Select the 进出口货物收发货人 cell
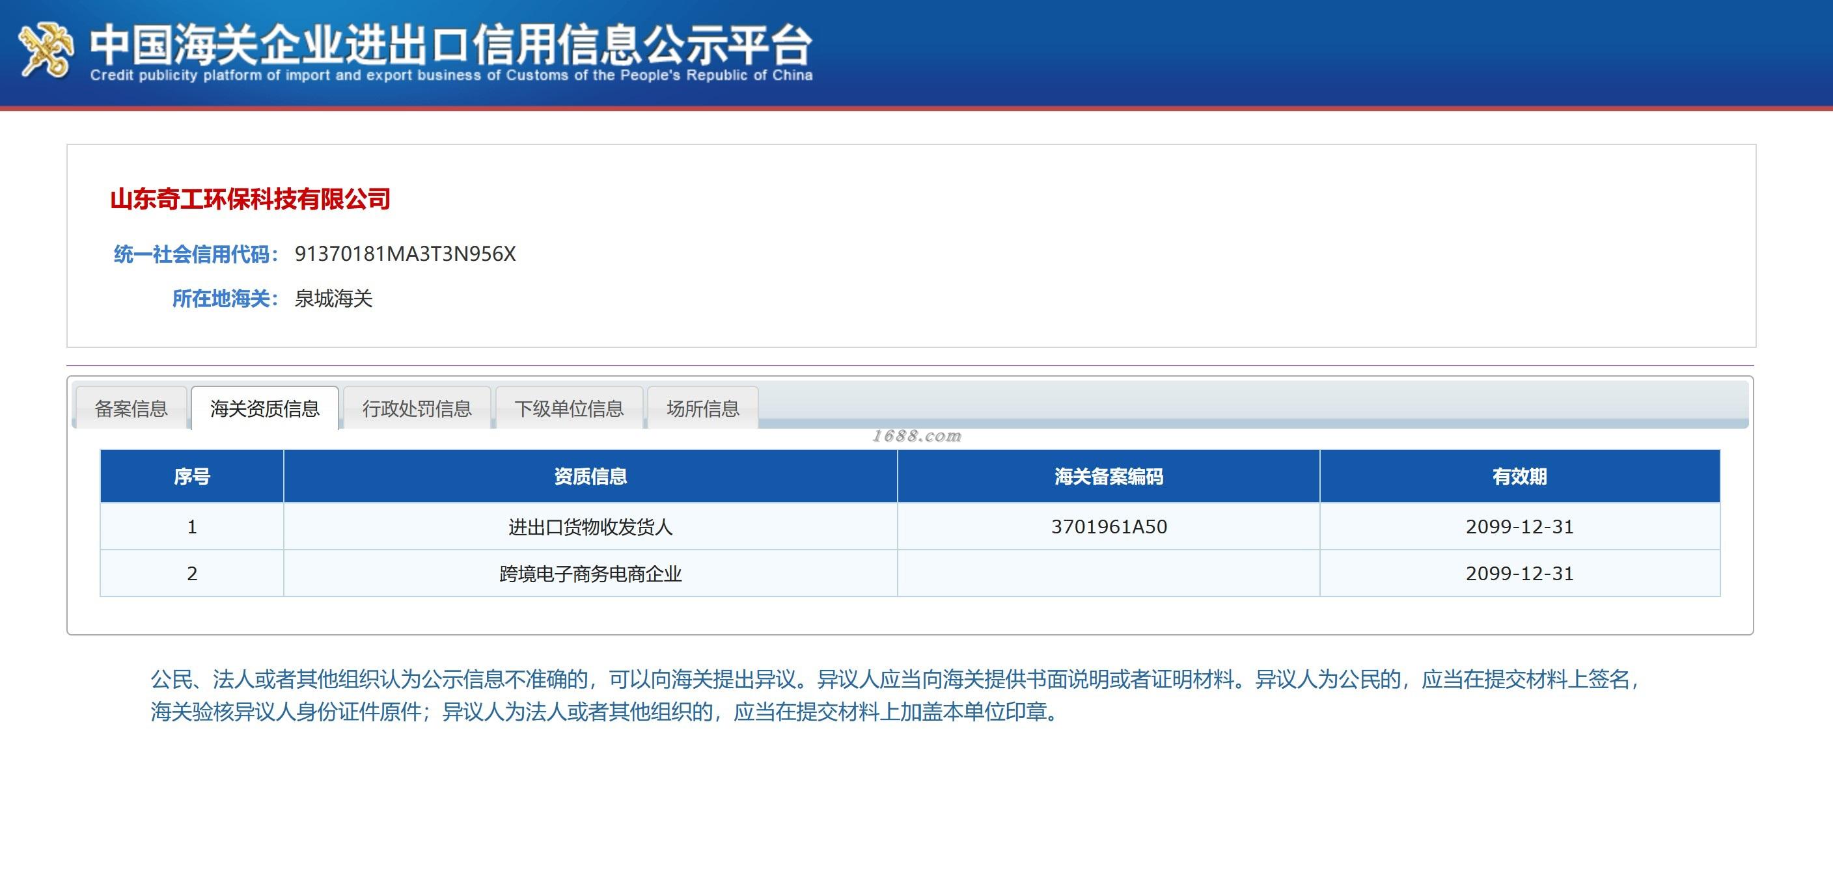The height and width of the screenshot is (869, 1833). click(x=590, y=527)
